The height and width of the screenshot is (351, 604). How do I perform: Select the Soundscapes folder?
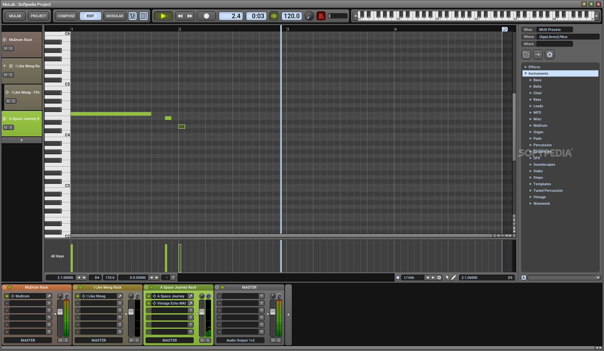point(544,164)
